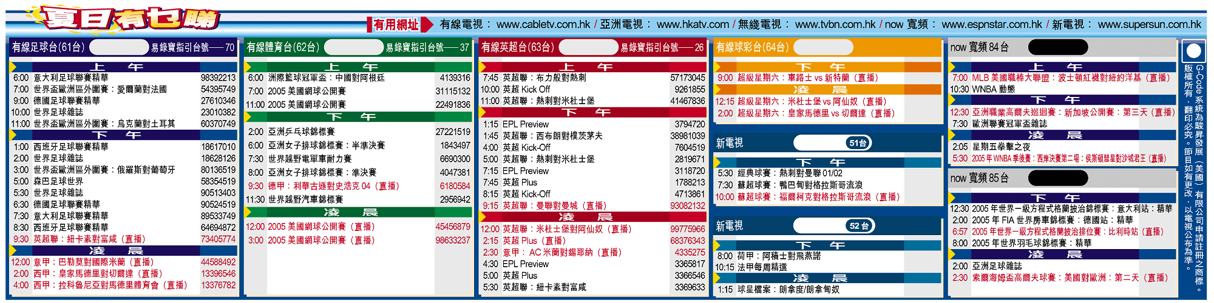The height and width of the screenshot is (303, 1214).
Task: Click 超級星期六:米杜士堡 vs 阿仙奴(直播)
Action: [812, 101]
